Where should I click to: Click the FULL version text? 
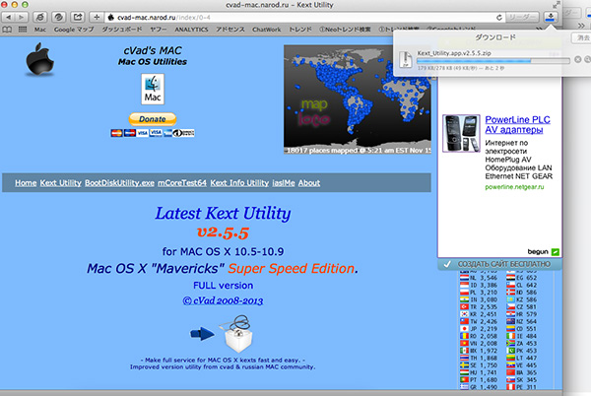(x=223, y=286)
